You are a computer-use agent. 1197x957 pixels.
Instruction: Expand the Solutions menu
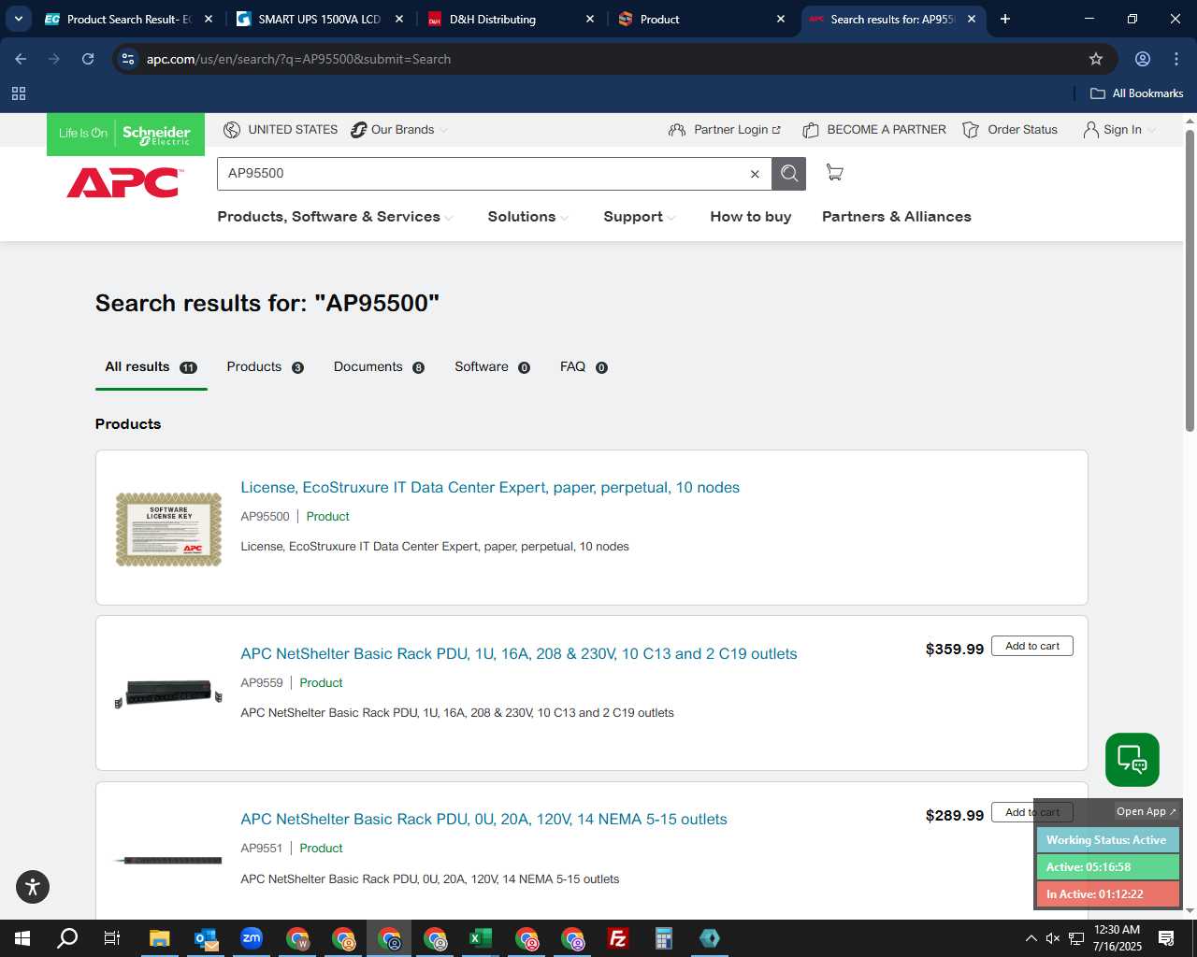click(528, 217)
